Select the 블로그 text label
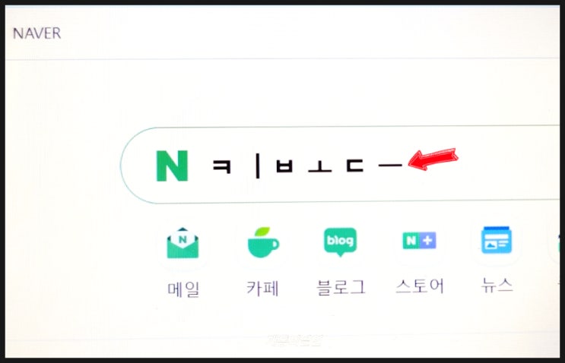Image resolution: width=565 pixels, height=363 pixels. pos(341,287)
